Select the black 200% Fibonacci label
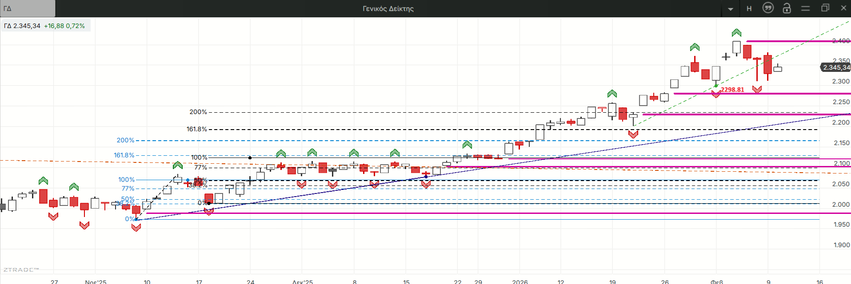Image resolution: width=851 pixels, height=284 pixels. pos(198,112)
